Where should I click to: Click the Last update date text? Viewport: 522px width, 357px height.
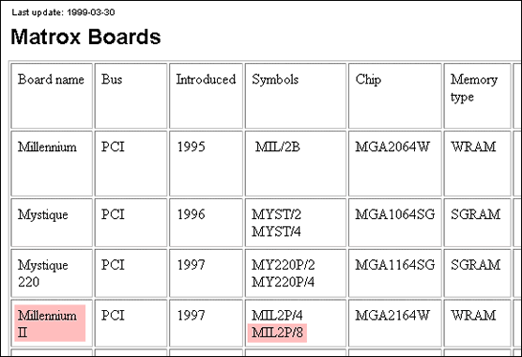63,12
